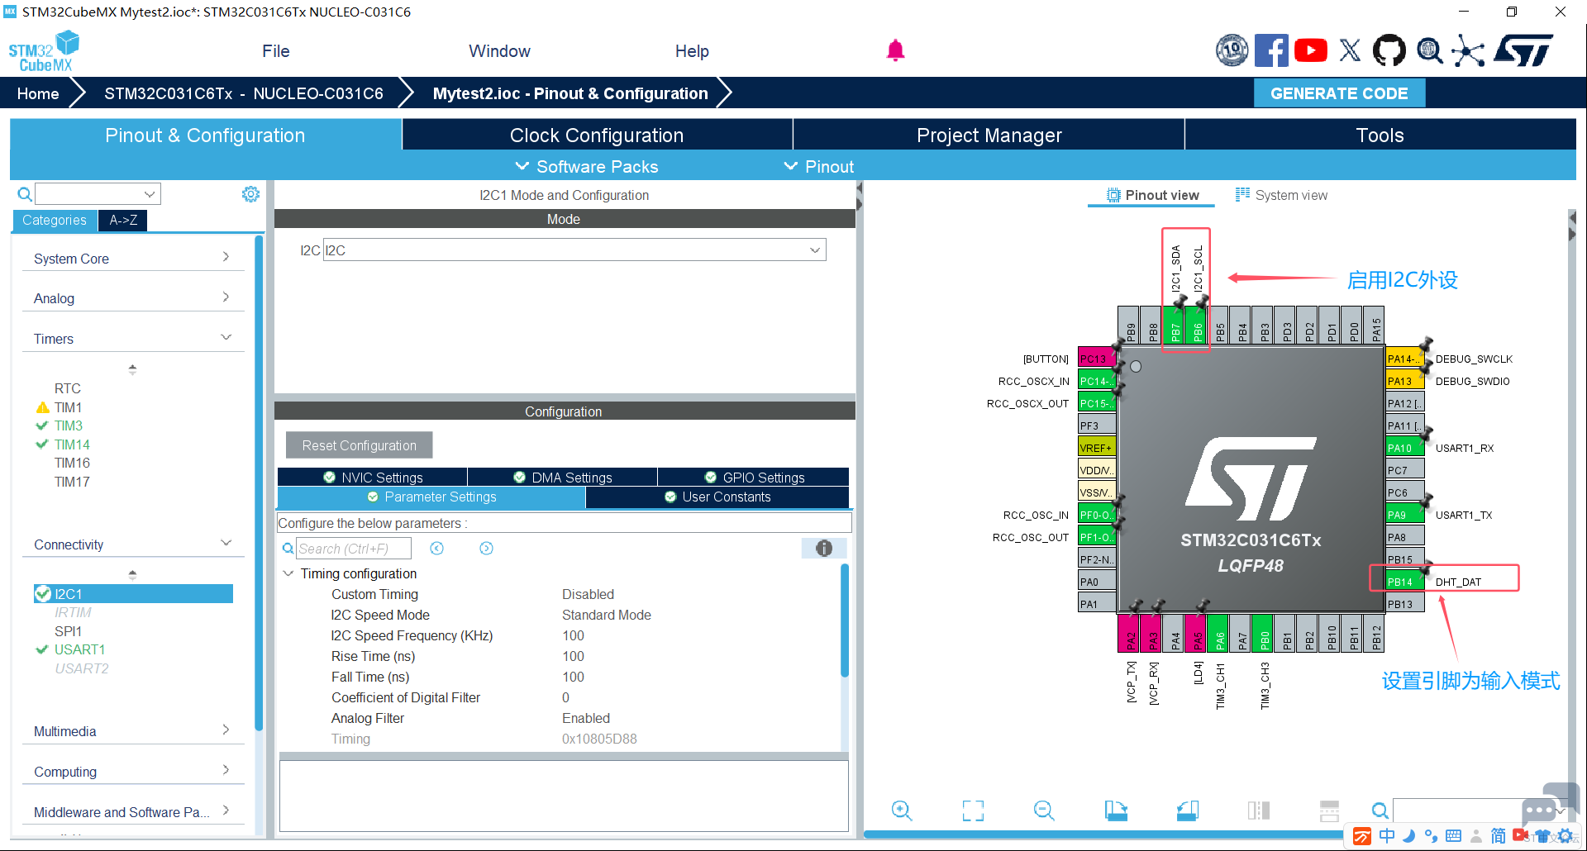Zoom out of the chip pinout

[1044, 811]
